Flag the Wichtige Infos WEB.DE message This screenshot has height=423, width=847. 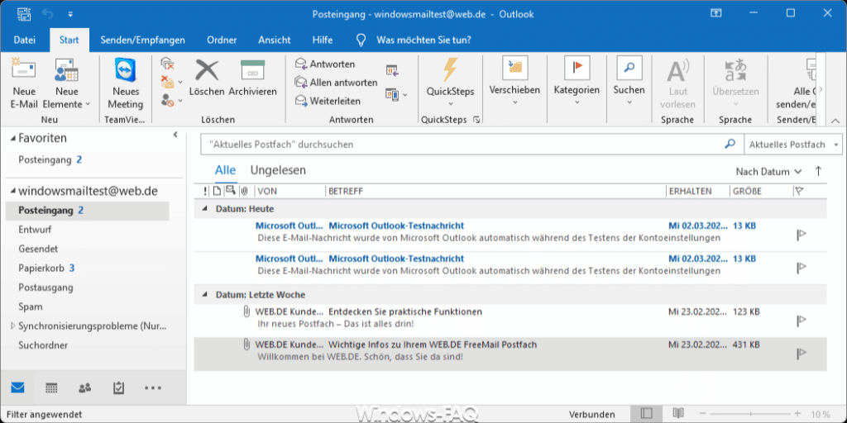[x=802, y=354]
